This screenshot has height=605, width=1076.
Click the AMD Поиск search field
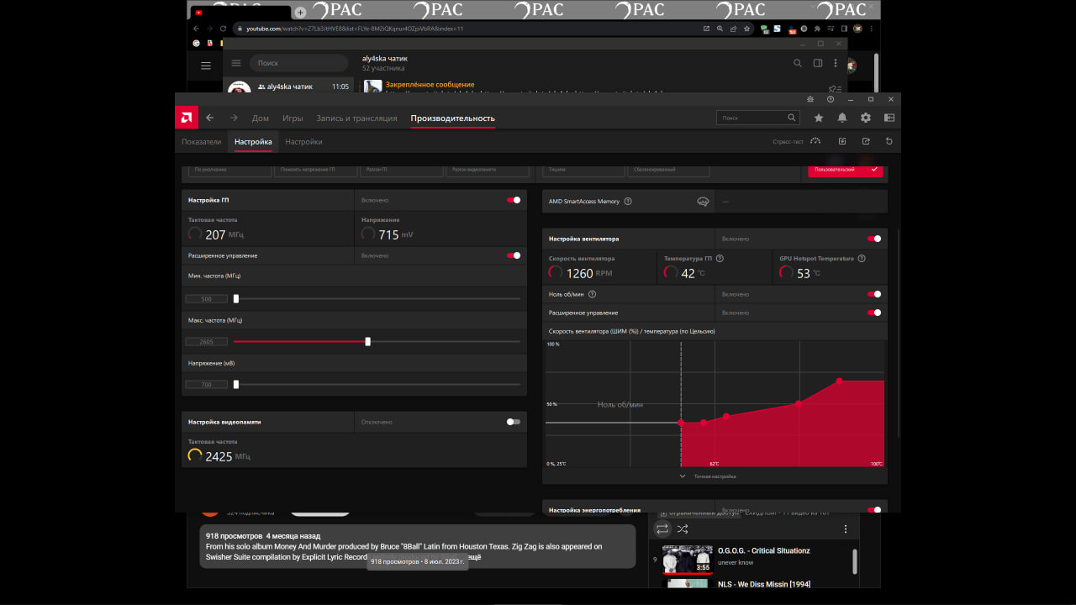pos(757,118)
